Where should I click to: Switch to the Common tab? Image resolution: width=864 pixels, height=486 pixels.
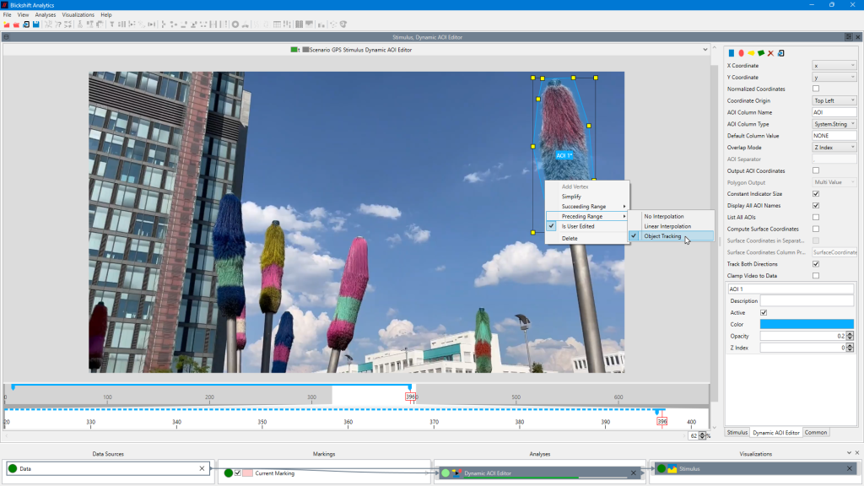tap(816, 433)
